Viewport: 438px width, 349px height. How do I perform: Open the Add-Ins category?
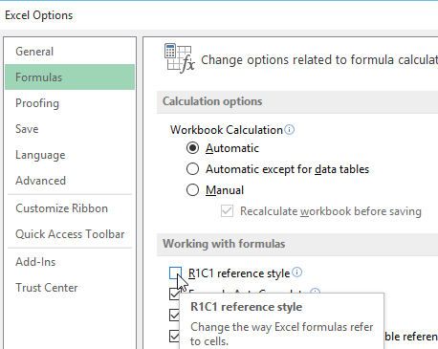70,262
